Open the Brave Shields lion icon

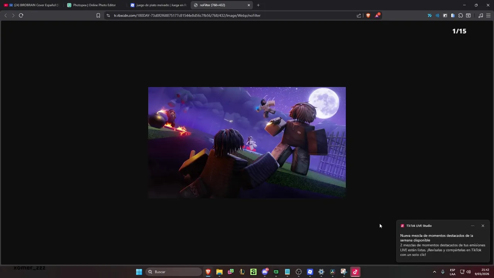tap(368, 15)
